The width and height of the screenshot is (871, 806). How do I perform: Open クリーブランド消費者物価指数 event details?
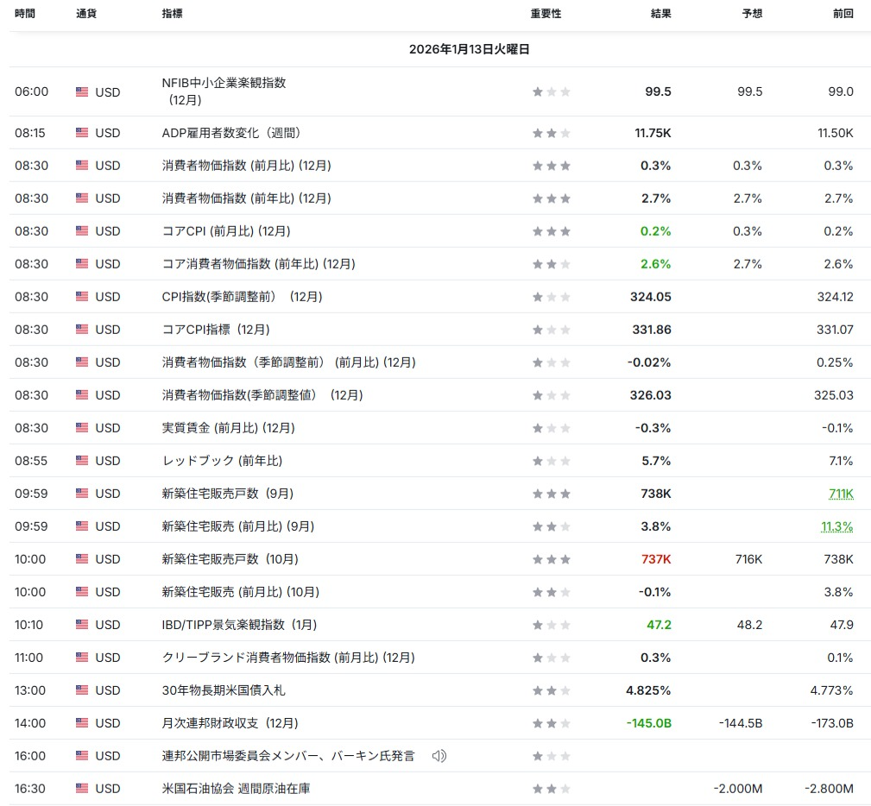point(288,658)
